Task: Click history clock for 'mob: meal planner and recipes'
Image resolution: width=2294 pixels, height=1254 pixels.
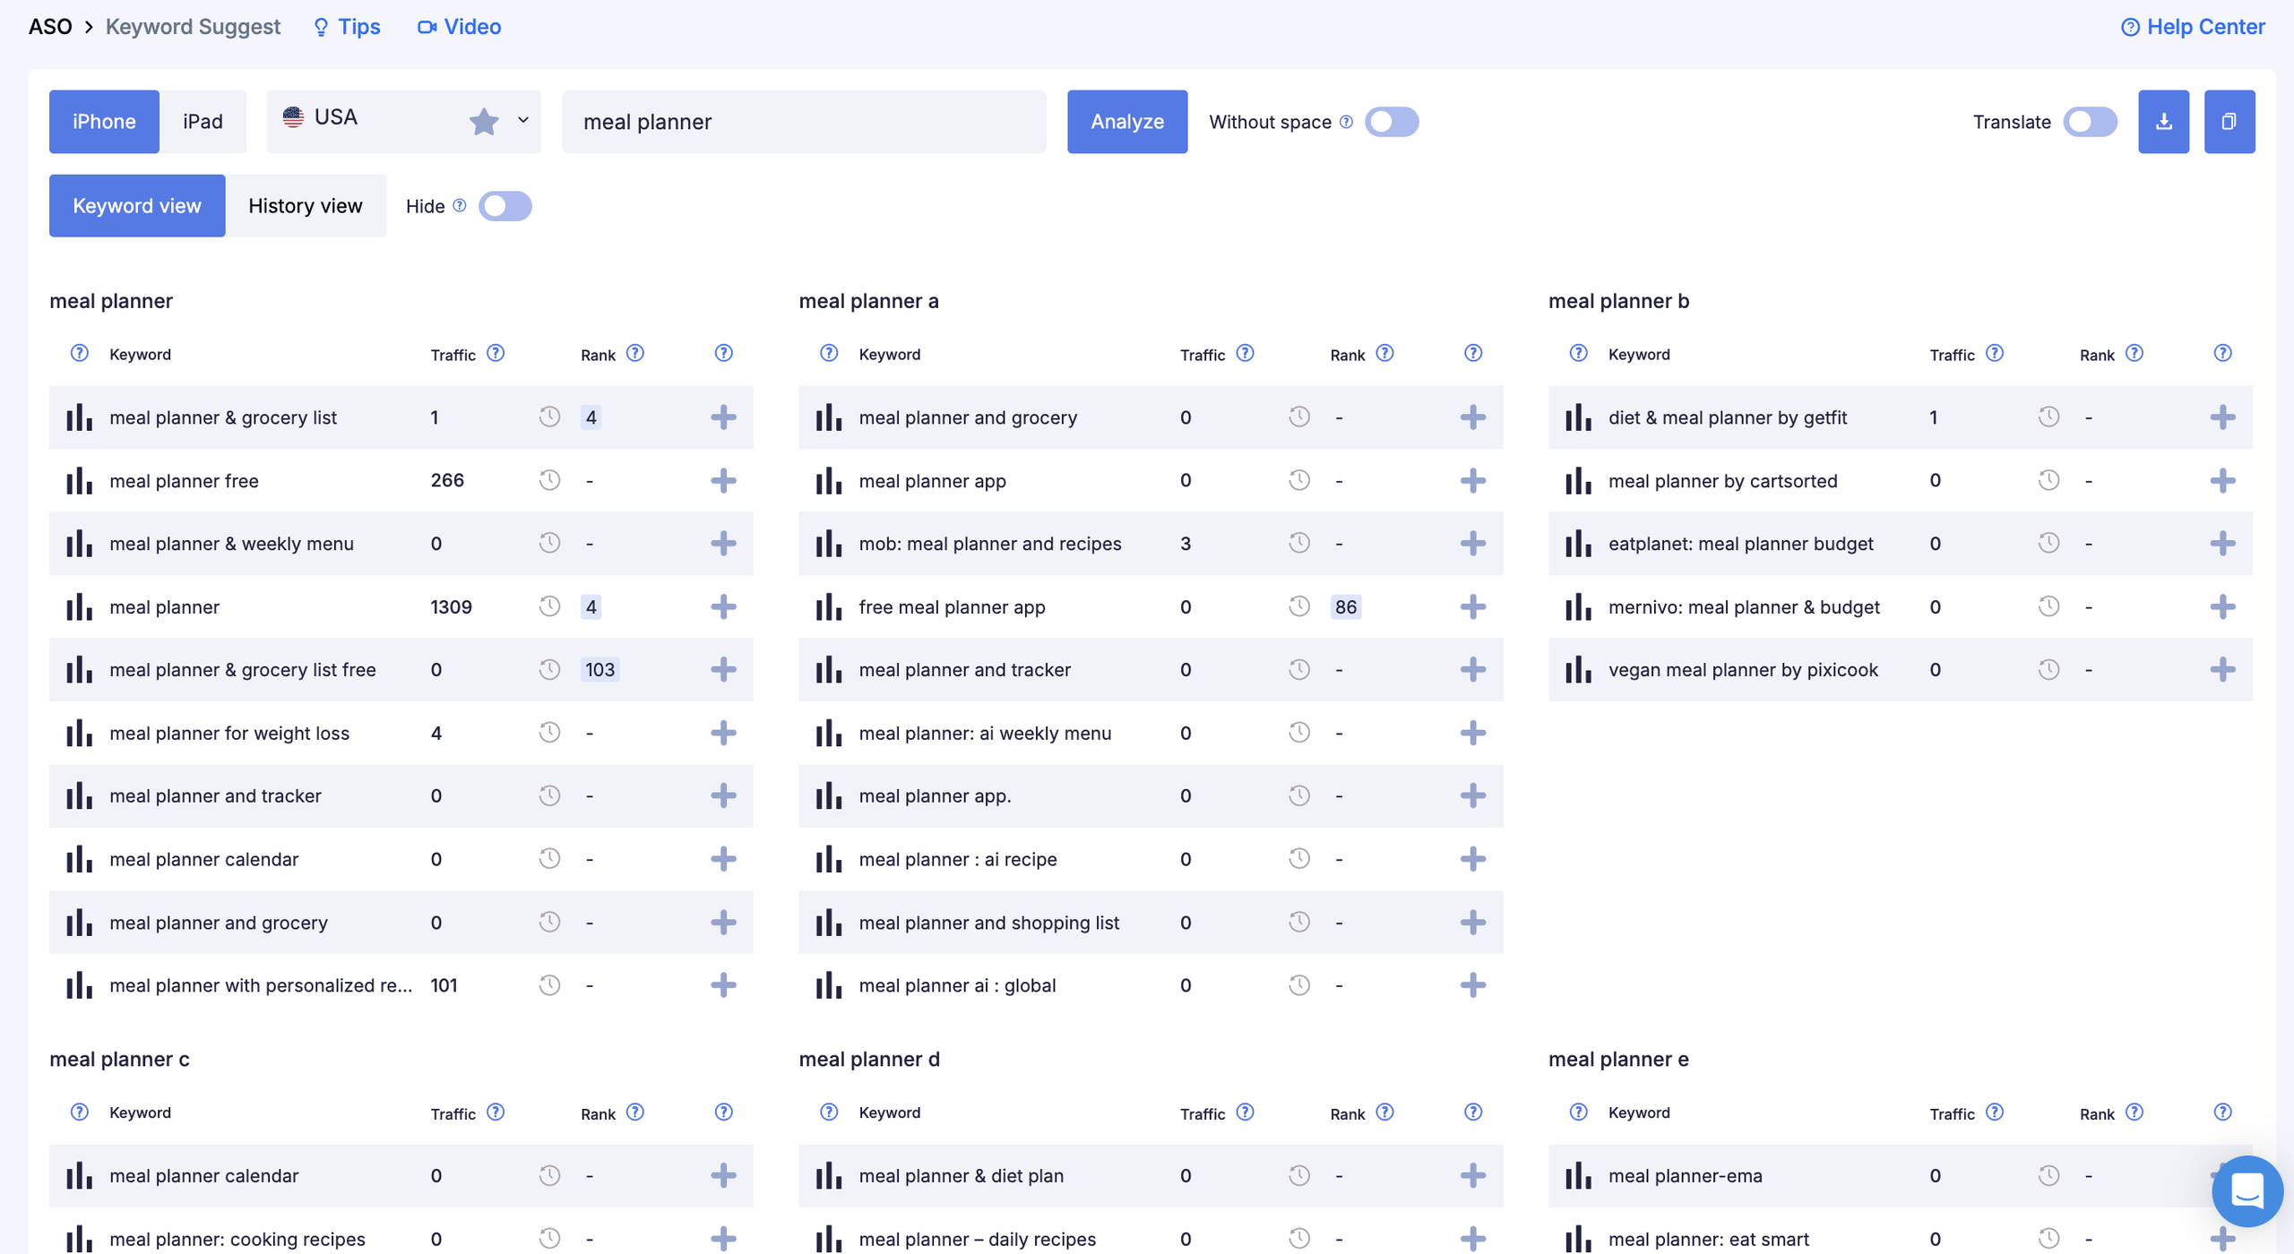Action: pos(1299,543)
